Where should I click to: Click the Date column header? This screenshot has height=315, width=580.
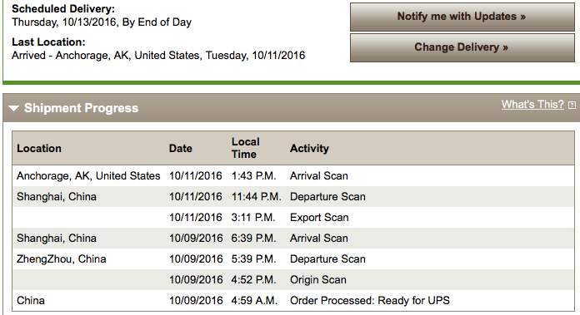point(181,148)
